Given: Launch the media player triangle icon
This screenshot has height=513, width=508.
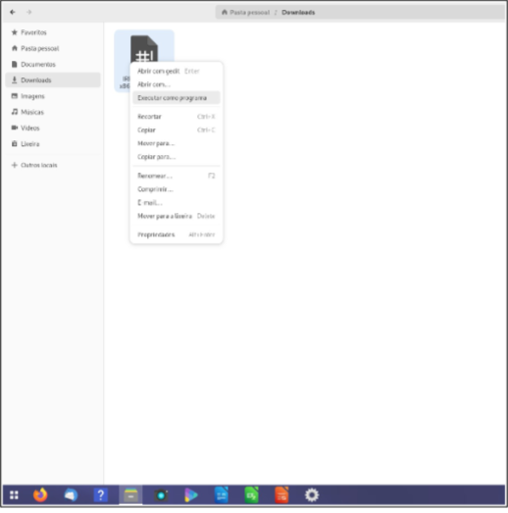Looking at the screenshot, I should coord(191,494).
